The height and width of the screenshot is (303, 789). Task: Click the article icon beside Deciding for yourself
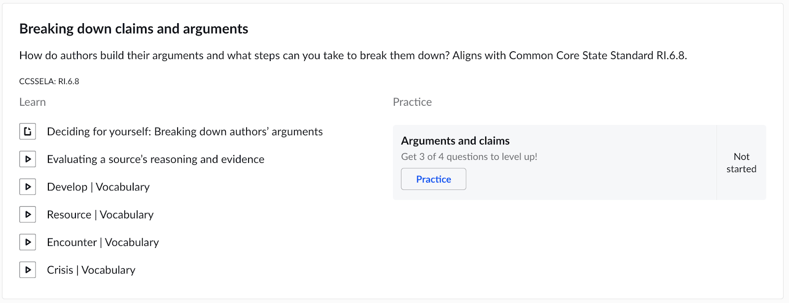coord(28,131)
